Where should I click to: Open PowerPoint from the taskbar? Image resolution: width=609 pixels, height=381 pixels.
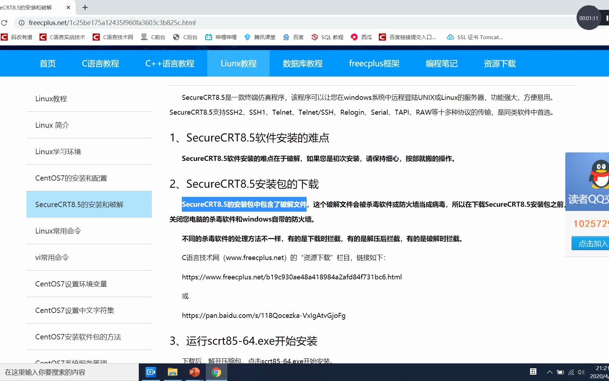coord(194,372)
